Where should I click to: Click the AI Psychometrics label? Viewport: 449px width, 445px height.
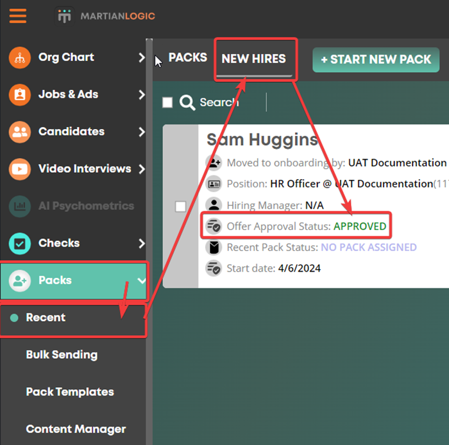[x=86, y=206]
